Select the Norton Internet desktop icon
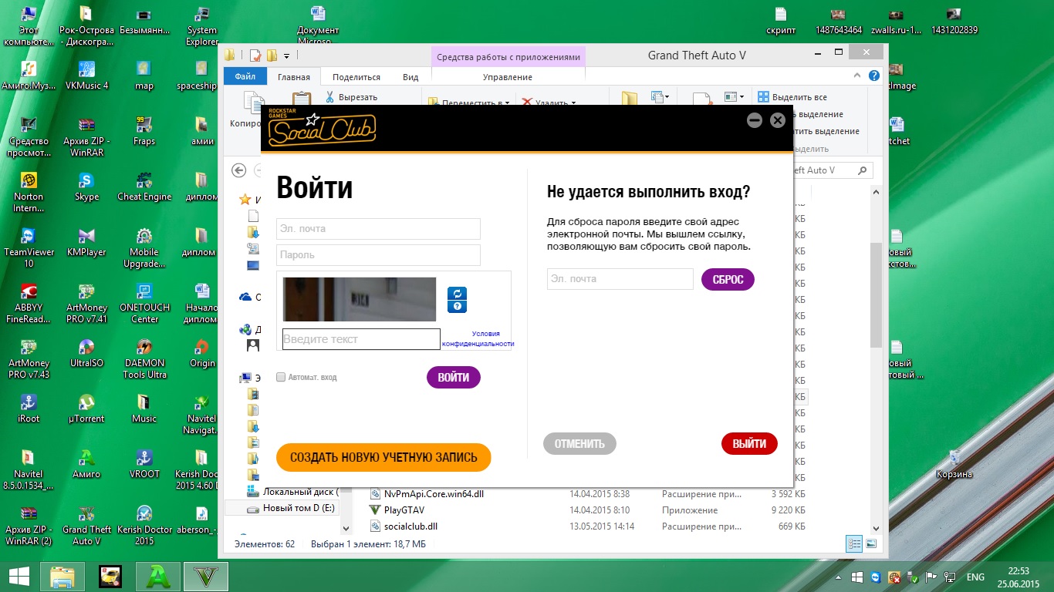The image size is (1054, 592). 29,191
